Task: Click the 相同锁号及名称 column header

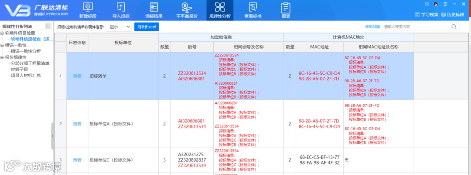Action: tap(249, 47)
